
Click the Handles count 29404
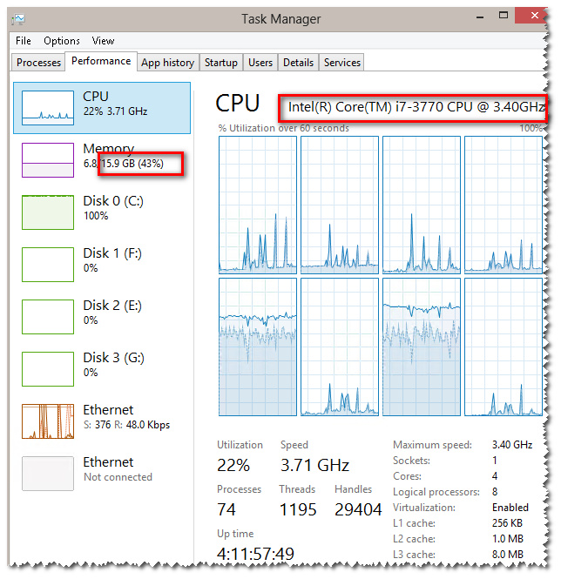358,509
